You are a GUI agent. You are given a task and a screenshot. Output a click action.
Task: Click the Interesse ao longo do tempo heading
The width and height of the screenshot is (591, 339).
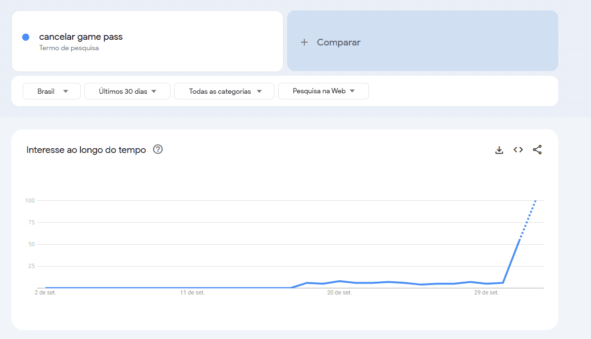(86, 150)
